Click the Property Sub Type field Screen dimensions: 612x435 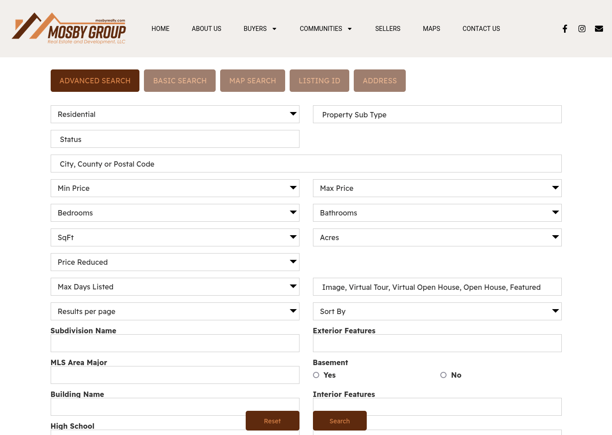coord(437,114)
